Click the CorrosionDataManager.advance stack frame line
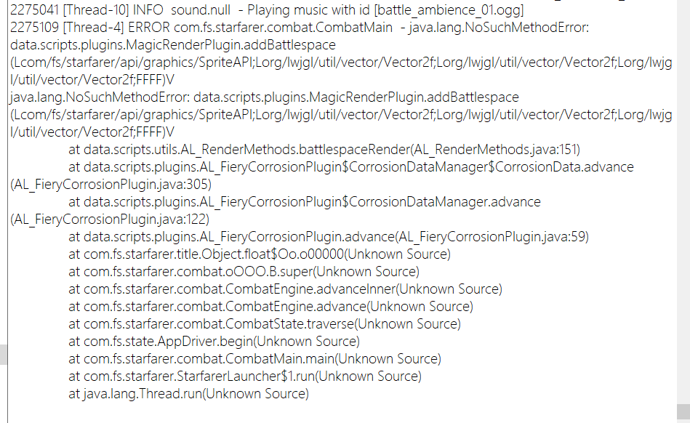690x423 pixels. point(304,202)
